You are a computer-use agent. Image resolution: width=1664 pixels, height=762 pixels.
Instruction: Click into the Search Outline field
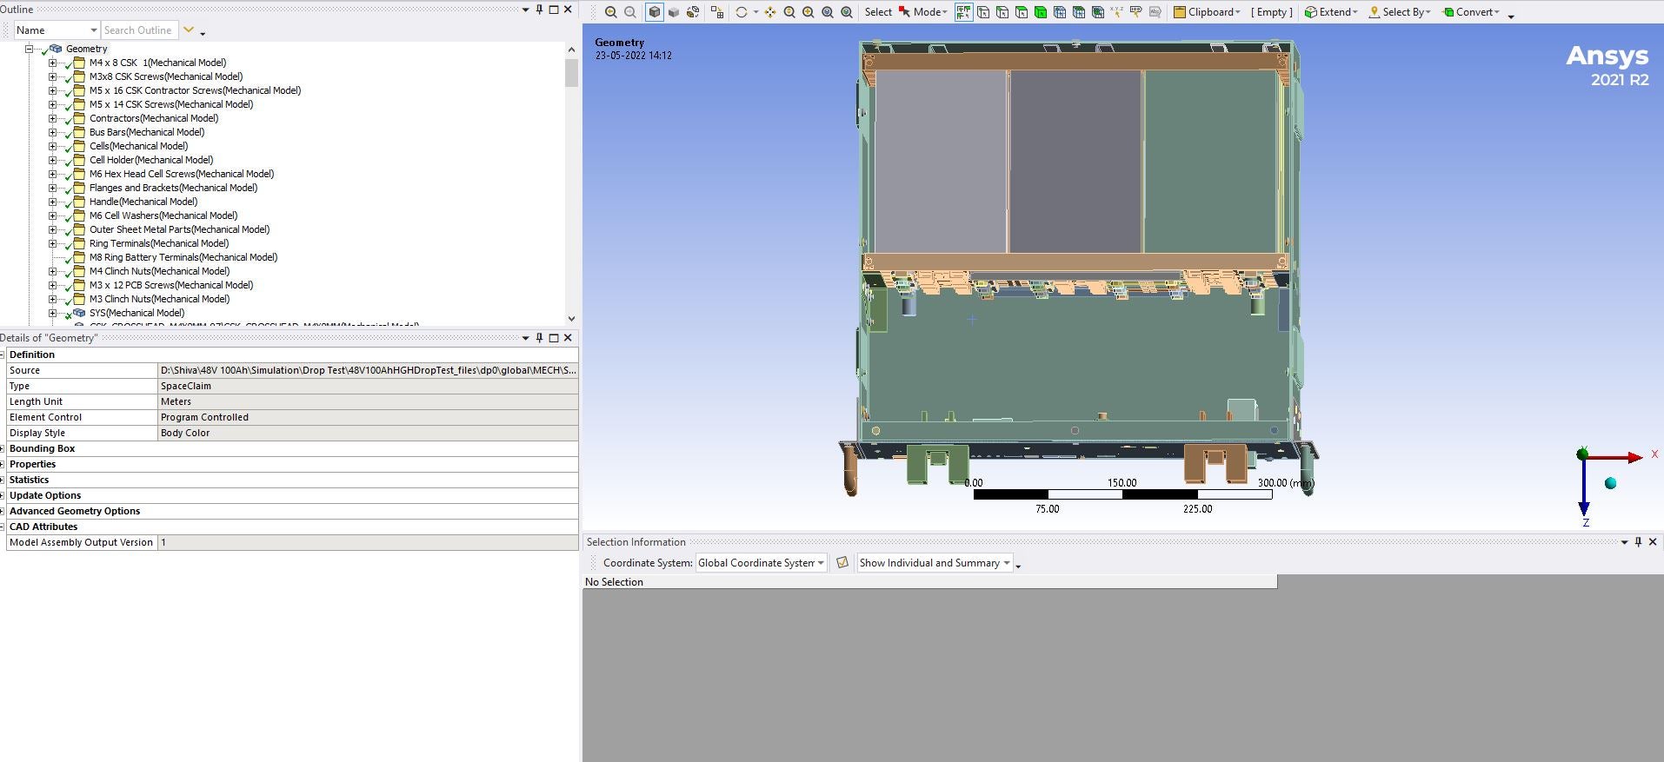coord(139,30)
